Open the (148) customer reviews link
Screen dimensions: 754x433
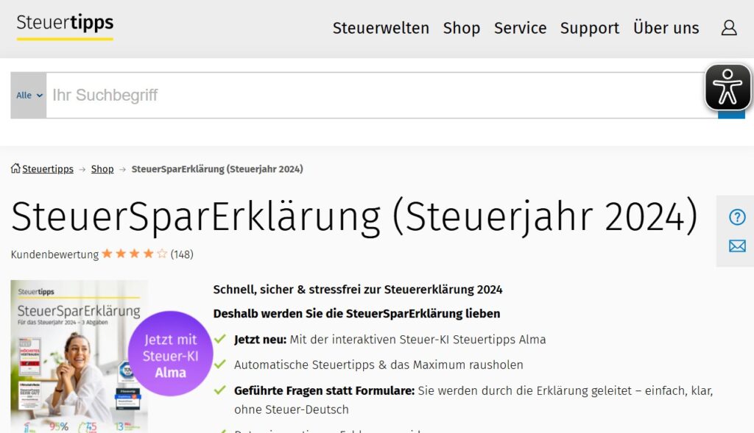pyautogui.click(x=183, y=254)
